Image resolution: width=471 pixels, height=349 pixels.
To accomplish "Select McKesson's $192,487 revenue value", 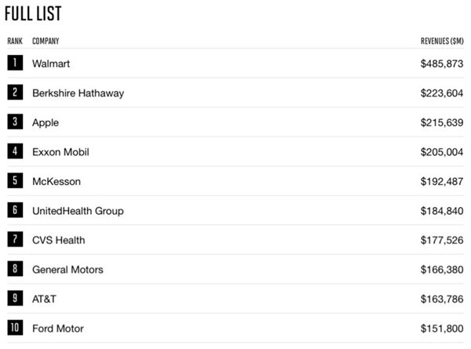I will point(442,181).
